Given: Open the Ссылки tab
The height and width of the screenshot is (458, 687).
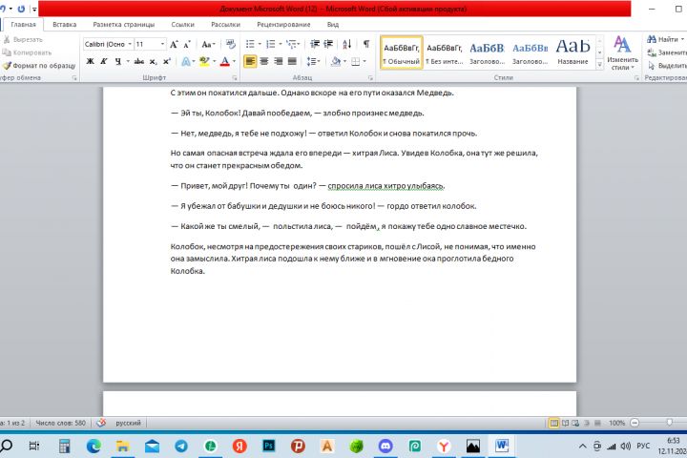Looking at the screenshot, I should (x=182, y=25).
